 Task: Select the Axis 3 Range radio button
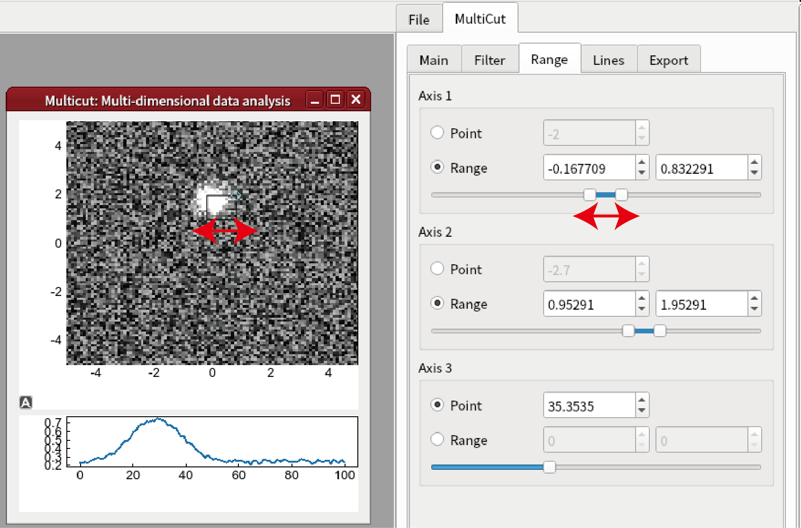[x=437, y=439]
